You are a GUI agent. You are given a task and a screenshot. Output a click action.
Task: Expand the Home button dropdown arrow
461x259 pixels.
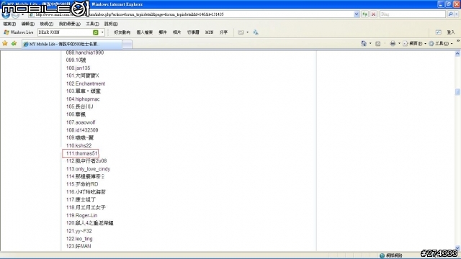click(370, 43)
